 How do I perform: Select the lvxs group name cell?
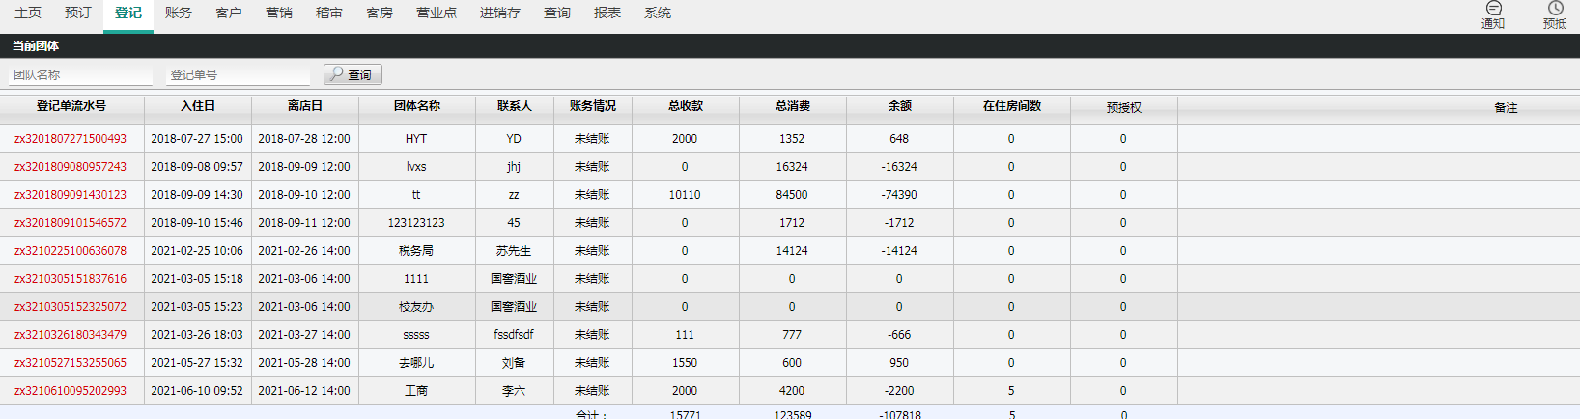coord(416,167)
